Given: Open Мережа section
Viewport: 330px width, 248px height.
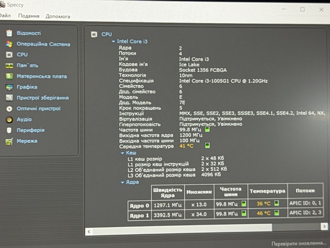Looking at the screenshot, I should click(x=27, y=141).
